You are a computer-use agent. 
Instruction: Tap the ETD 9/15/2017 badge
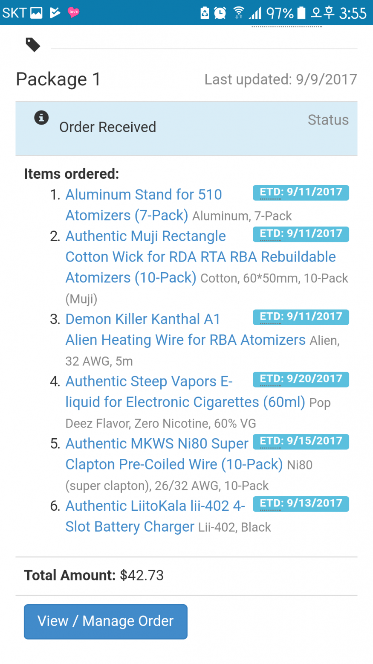[301, 441]
